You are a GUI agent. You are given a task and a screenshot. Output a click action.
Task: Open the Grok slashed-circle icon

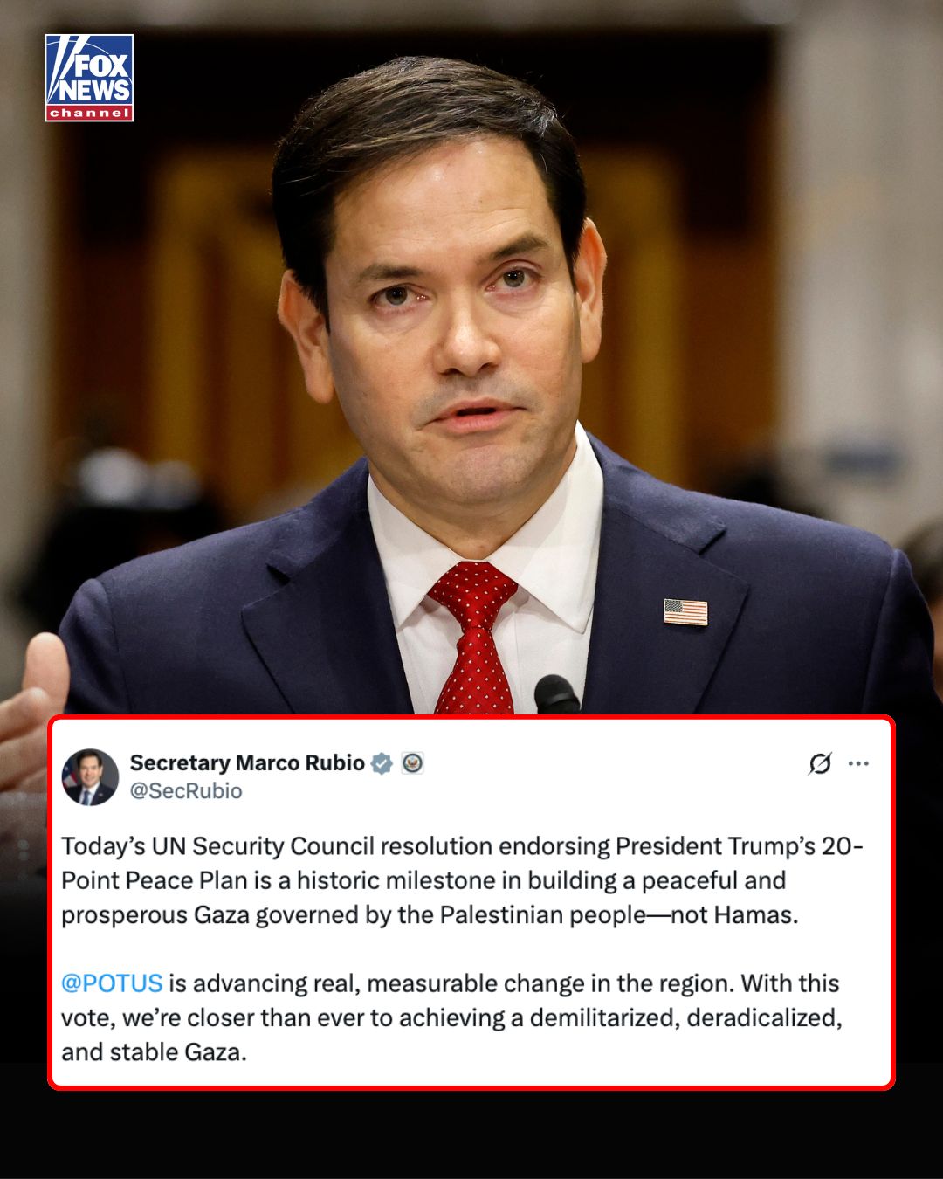click(820, 763)
